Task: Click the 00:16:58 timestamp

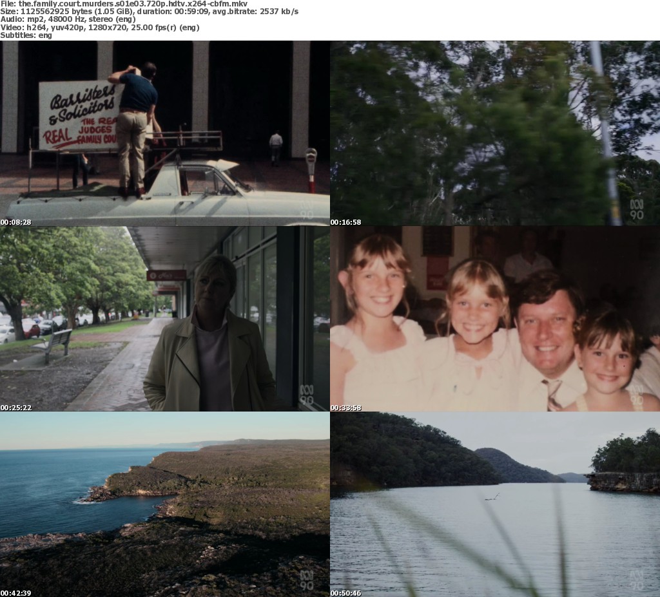Action: [x=346, y=222]
